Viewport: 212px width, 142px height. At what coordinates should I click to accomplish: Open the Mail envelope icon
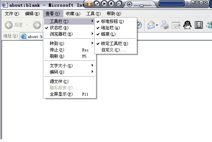coord(151,25)
